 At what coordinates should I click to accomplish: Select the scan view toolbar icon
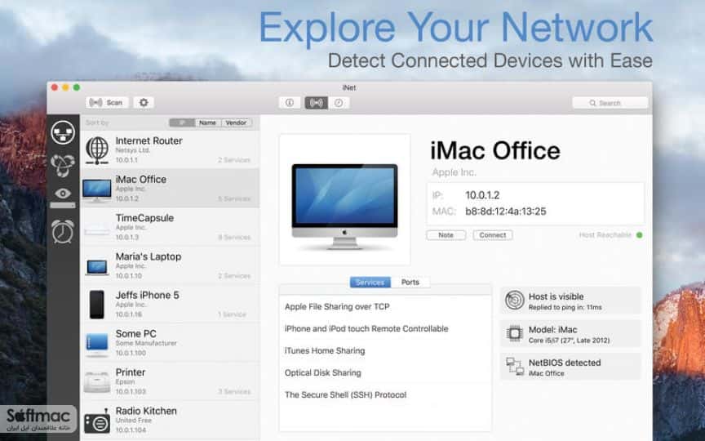click(x=316, y=103)
